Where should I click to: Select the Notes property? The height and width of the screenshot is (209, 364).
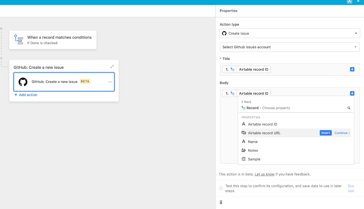tap(296, 150)
